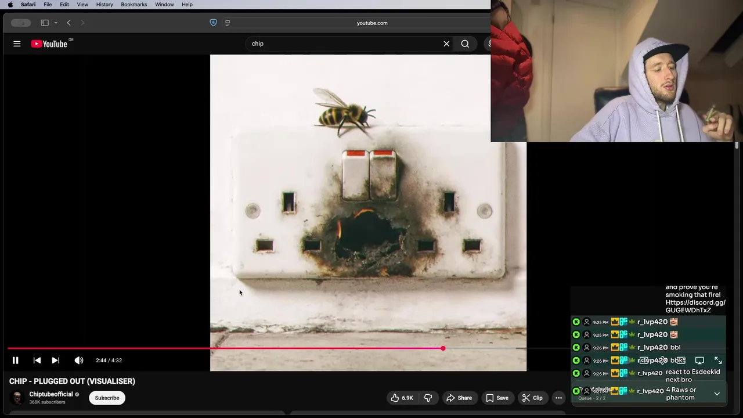Click the video visualiser frame
Screen dimensions: 743x418
(368, 212)
